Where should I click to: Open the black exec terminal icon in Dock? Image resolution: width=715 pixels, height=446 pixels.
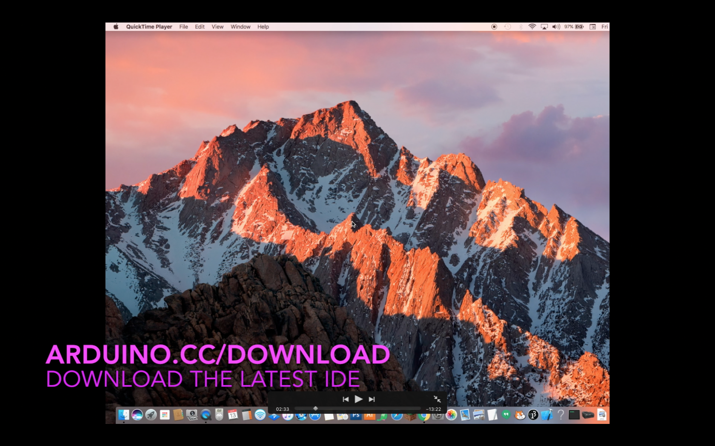(x=574, y=415)
